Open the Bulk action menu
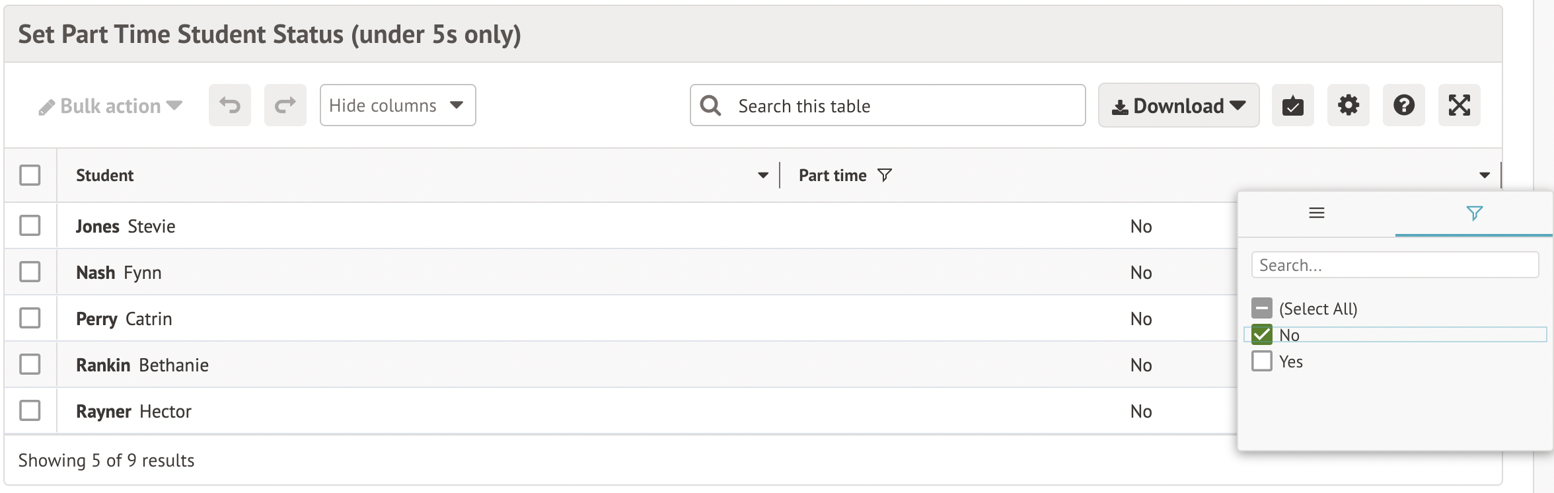Viewport: 1554px width, 493px height. click(x=111, y=106)
